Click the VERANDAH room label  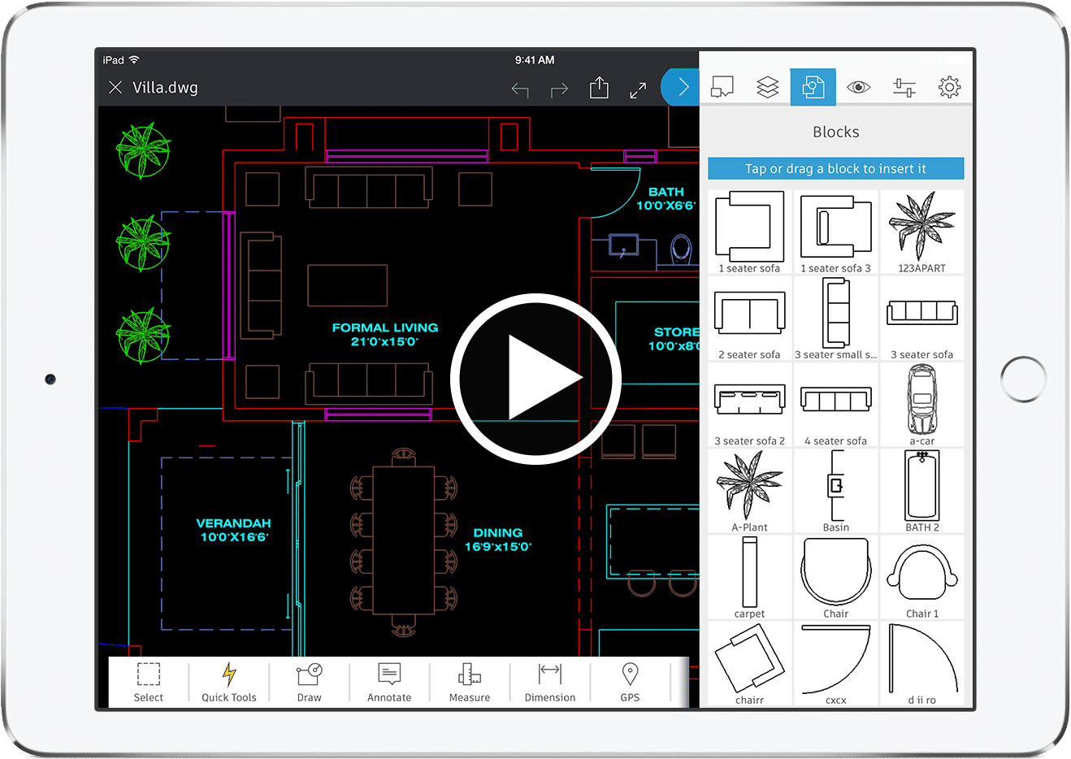(233, 530)
